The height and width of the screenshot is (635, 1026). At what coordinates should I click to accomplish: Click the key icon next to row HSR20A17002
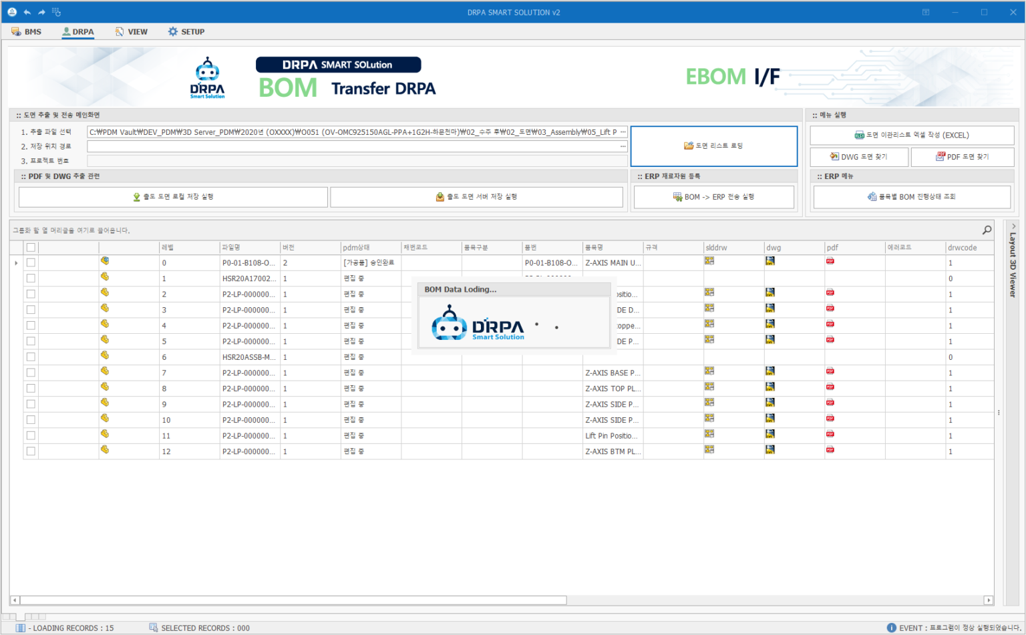click(x=105, y=278)
